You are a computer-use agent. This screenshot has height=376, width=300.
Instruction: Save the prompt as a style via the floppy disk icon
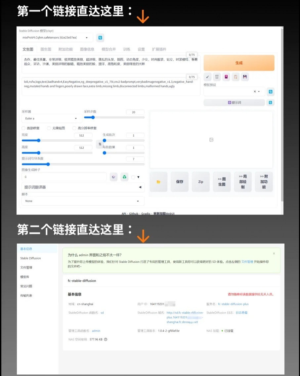[245, 77]
